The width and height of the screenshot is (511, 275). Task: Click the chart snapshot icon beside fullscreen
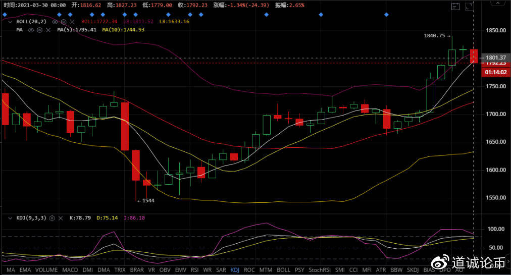[456, 6]
